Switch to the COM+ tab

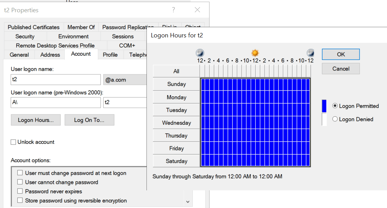tap(127, 46)
